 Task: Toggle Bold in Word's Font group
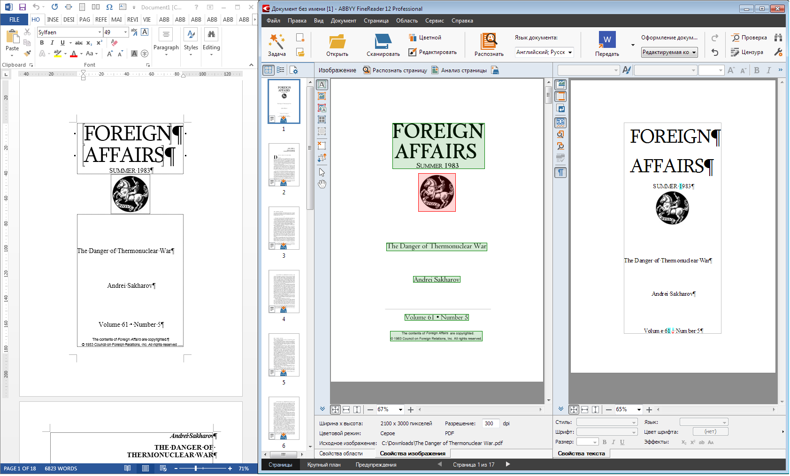tap(42, 43)
